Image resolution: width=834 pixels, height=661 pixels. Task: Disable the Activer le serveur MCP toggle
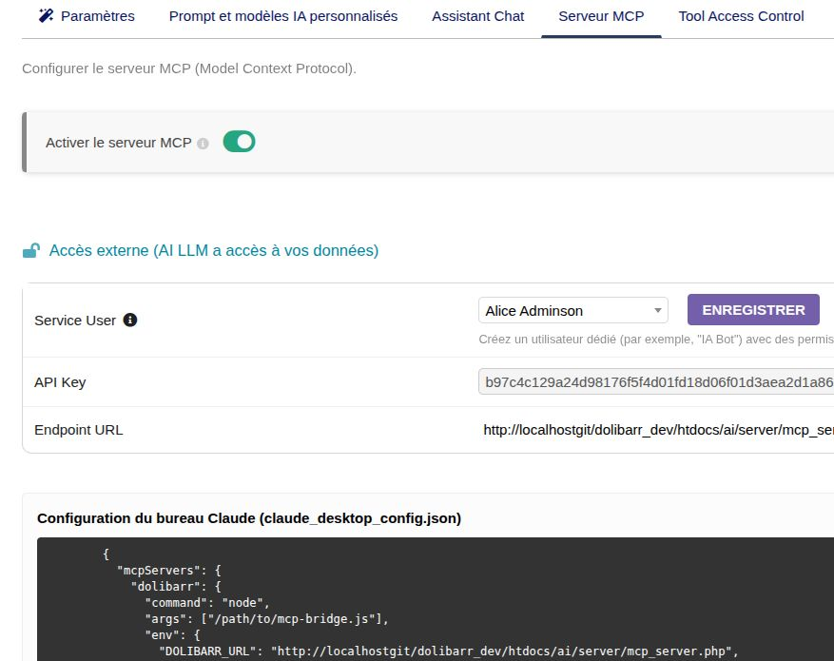point(239,142)
